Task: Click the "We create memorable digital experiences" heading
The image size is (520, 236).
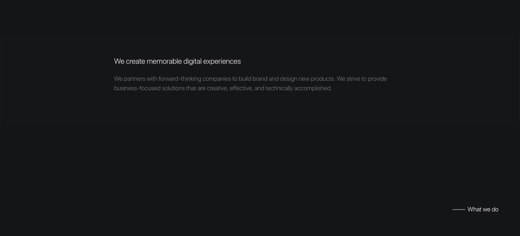Action: (x=177, y=61)
